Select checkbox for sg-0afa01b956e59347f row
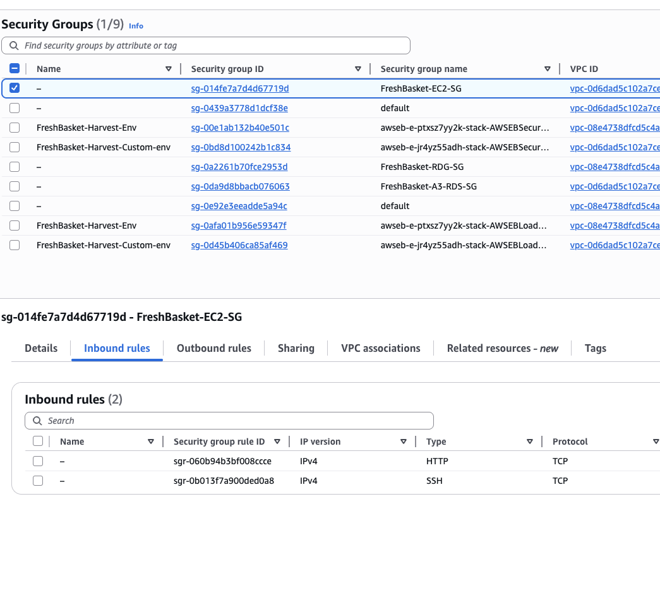Image resolution: width=660 pixels, height=607 pixels. (x=15, y=225)
